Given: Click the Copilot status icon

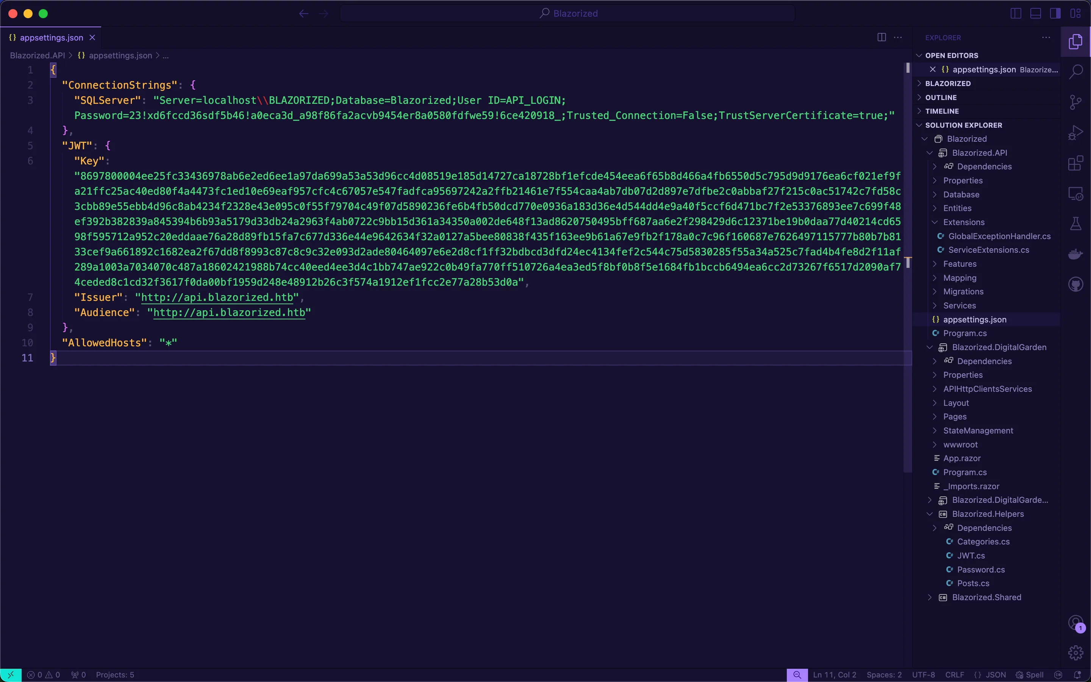Looking at the screenshot, I should (1058, 675).
